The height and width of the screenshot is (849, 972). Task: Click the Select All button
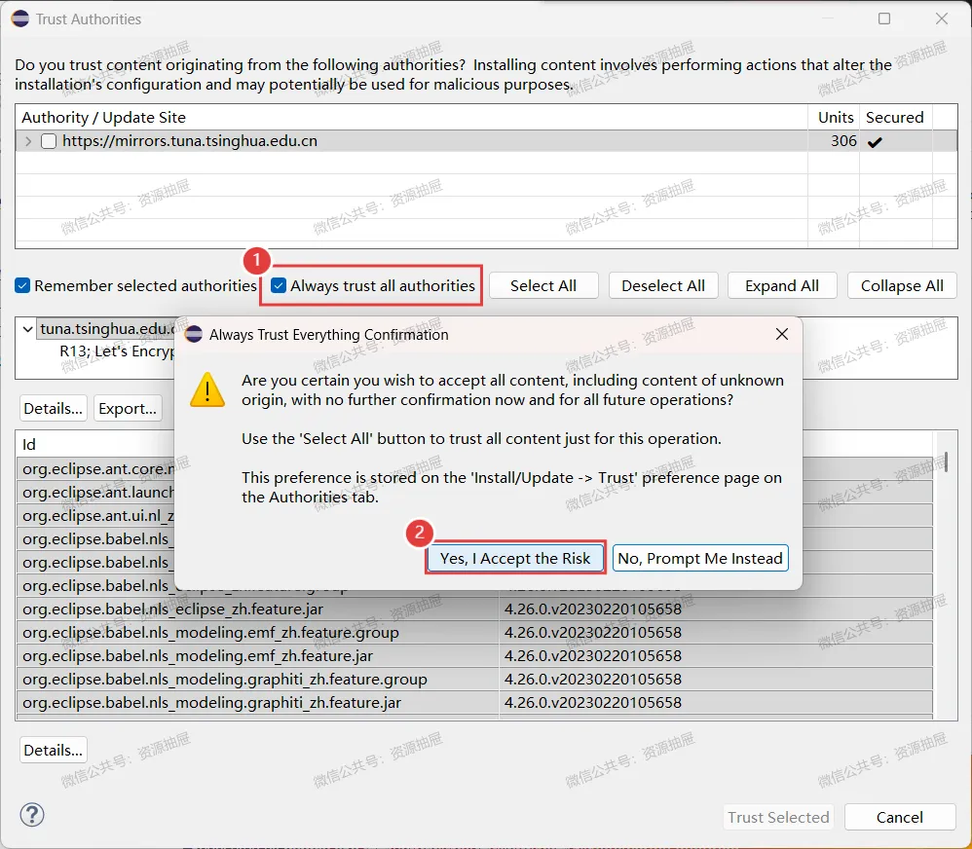[x=543, y=285]
